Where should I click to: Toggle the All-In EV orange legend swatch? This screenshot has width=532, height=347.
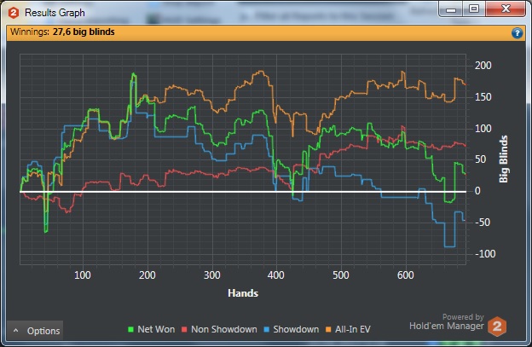click(x=328, y=329)
